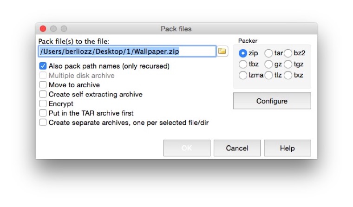353x207 pixels.
Task: Pick the tbz packer radio button
Action: click(242, 64)
